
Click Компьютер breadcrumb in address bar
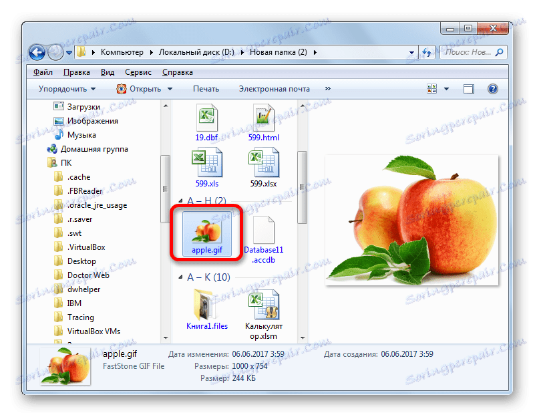122,53
